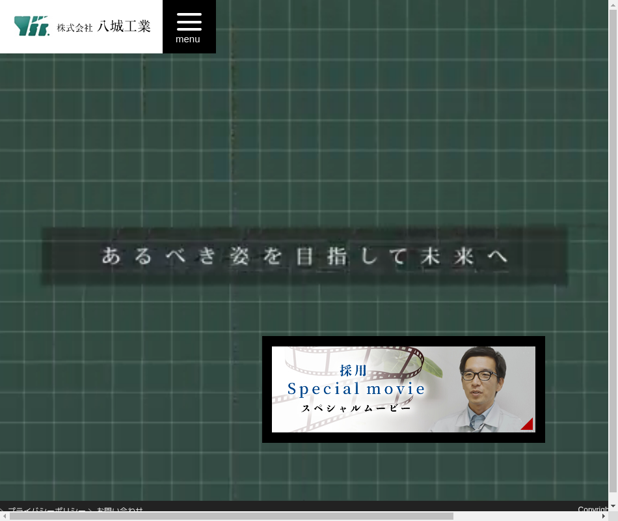618x521 pixels.
Task: Click the red triangle corner on the movie banner
Action: (x=528, y=425)
